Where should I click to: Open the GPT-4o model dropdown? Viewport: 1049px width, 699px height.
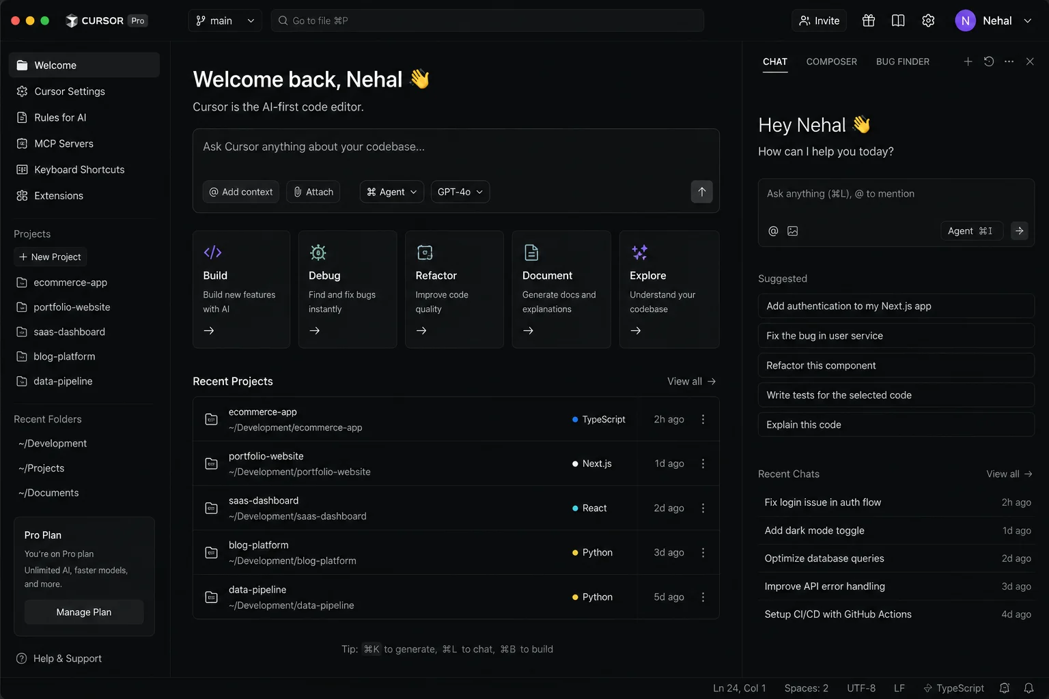[x=460, y=192]
